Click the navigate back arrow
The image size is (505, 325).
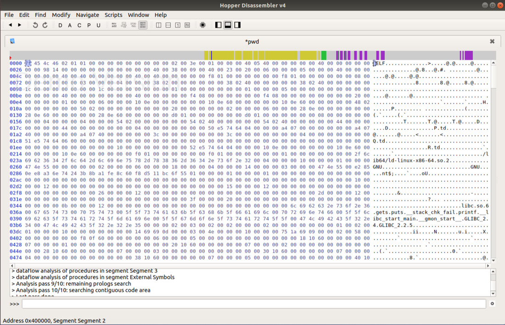(x=10, y=25)
